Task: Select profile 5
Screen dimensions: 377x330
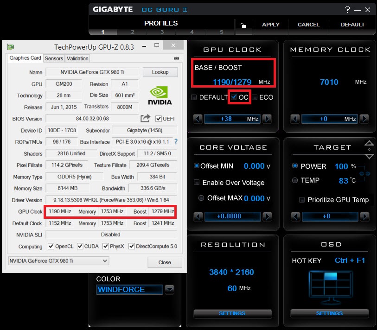Action: pyautogui.click(x=222, y=32)
